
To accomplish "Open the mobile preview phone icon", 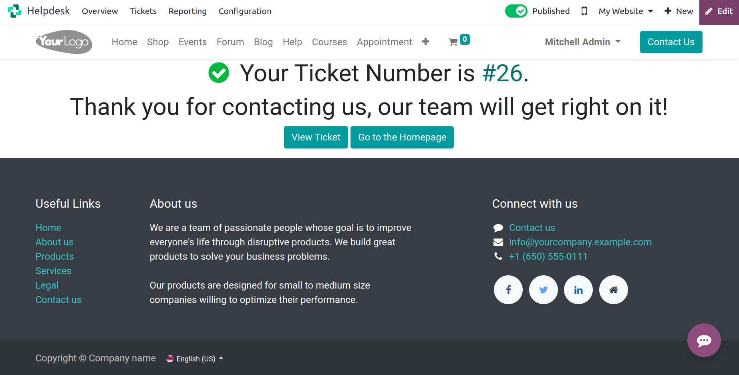I will (x=584, y=11).
